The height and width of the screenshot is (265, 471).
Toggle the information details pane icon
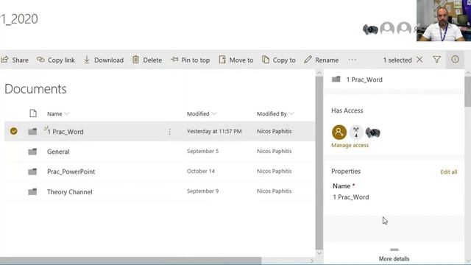(x=455, y=60)
